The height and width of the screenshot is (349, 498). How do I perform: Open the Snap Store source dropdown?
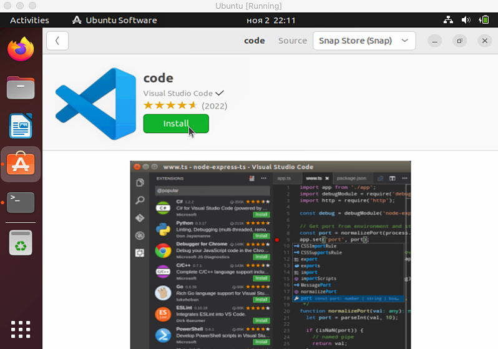[364, 41]
